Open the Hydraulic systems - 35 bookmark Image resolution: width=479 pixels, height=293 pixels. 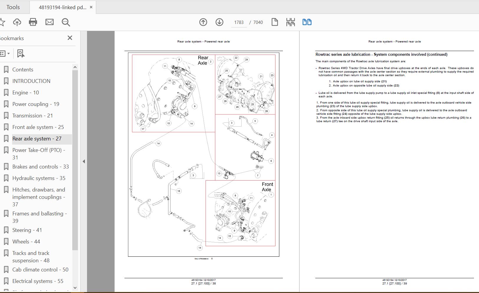pyautogui.click(x=39, y=178)
